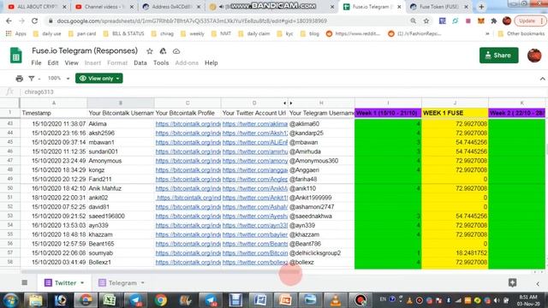Image resolution: width=548 pixels, height=308 pixels.
Task: Select the 18.2481752 FUSE value cell
Action: pyautogui.click(x=455, y=253)
